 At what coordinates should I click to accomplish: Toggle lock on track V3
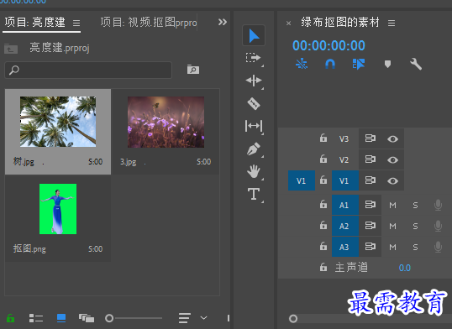point(323,138)
